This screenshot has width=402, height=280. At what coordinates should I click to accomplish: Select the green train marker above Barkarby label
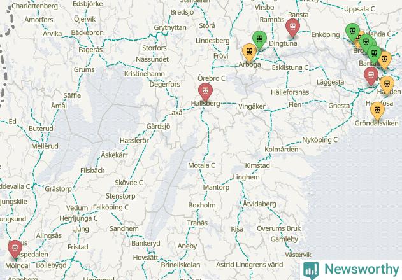(375, 54)
